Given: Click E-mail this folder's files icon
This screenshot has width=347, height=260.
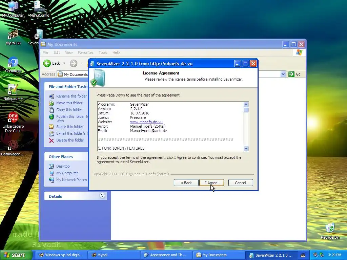Looking at the screenshot, I should tap(52, 133).
